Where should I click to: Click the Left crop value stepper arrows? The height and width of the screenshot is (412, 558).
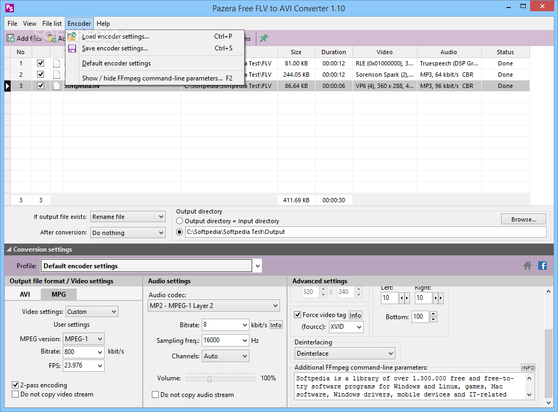[x=404, y=298]
